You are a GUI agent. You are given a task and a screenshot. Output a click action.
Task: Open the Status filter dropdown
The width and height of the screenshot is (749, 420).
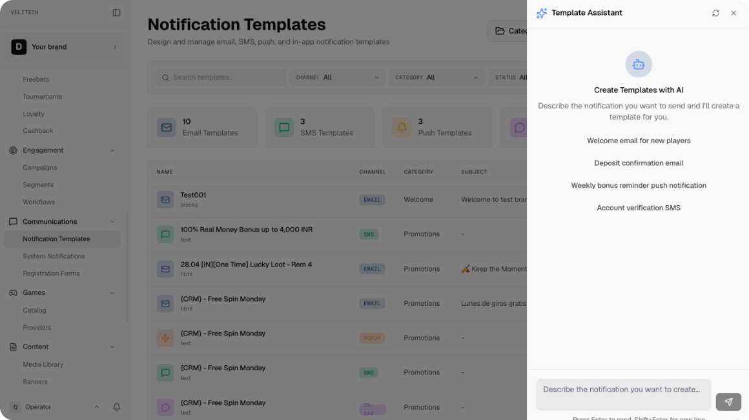click(x=508, y=77)
